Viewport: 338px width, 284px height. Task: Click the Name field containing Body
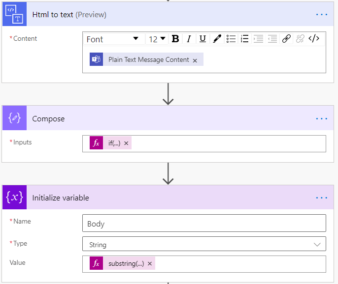pos(204,224)
